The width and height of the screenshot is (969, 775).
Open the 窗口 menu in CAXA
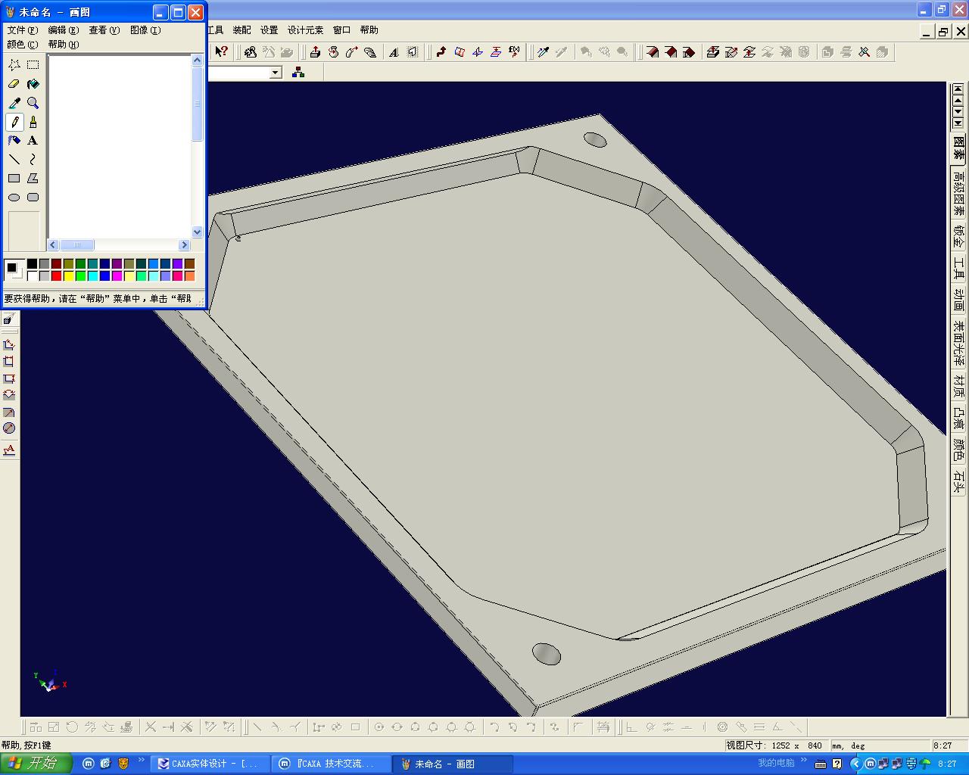[341, 30]
